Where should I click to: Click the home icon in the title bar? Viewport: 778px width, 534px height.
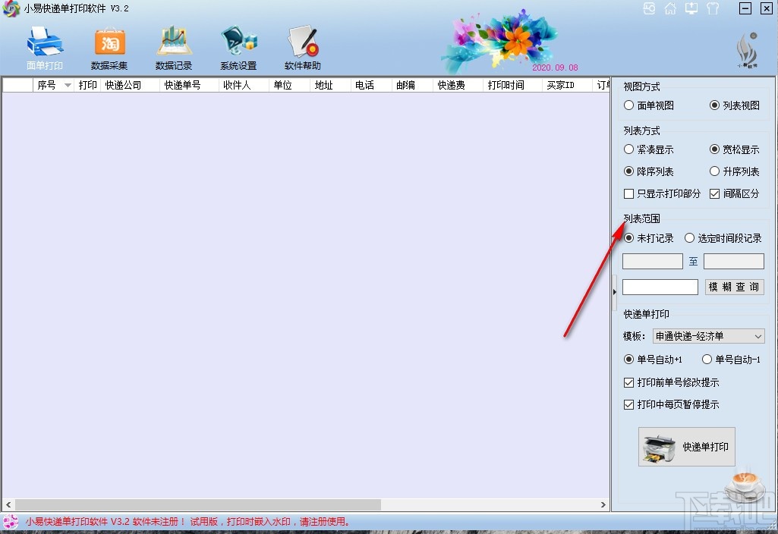tap(670, 8)
